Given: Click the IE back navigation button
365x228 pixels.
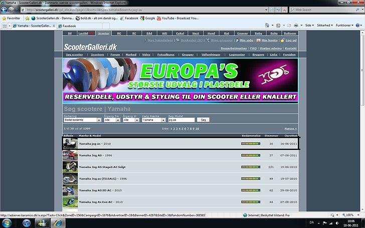Looking at the screenshot, I should point(5,10).
